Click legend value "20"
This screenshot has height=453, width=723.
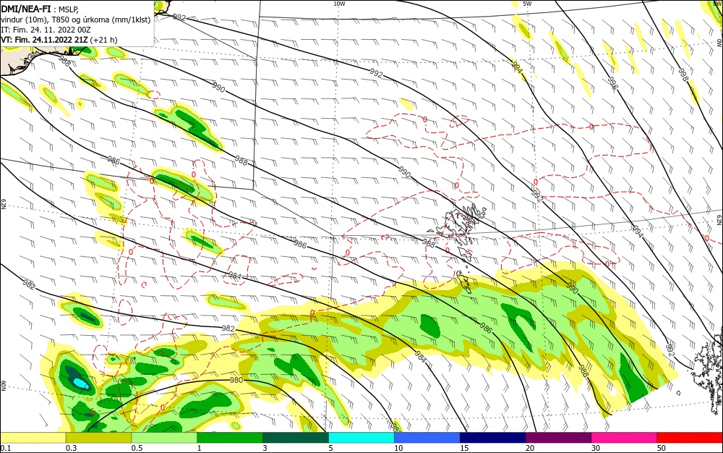click(530, 449)
